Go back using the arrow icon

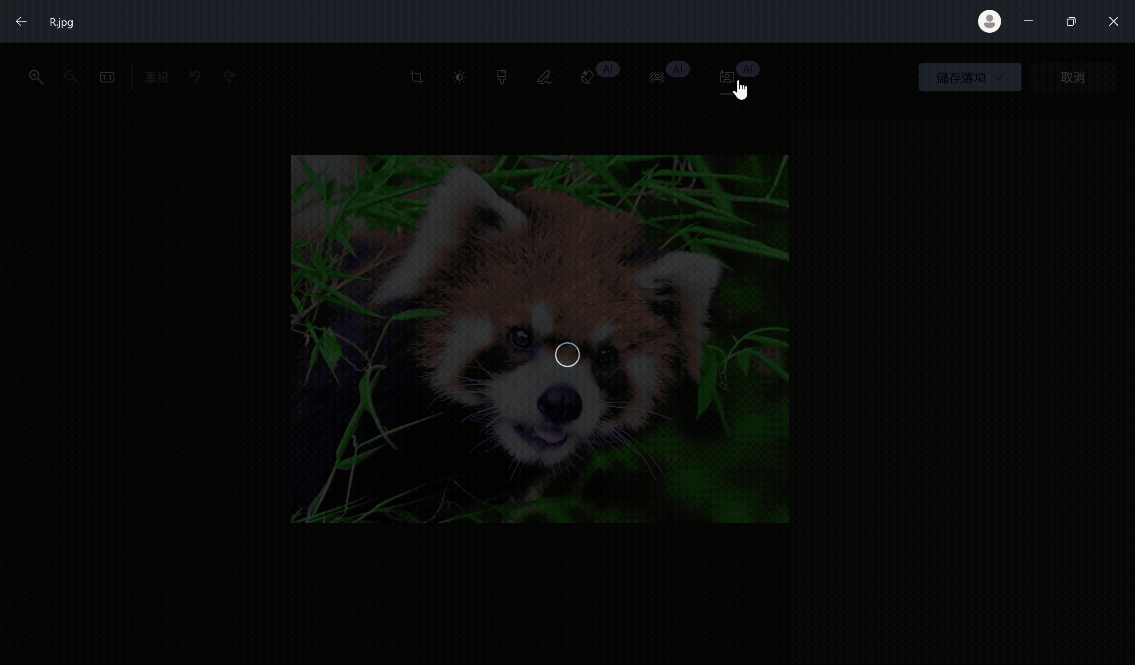pyautogui.click(x=21, y=22)
